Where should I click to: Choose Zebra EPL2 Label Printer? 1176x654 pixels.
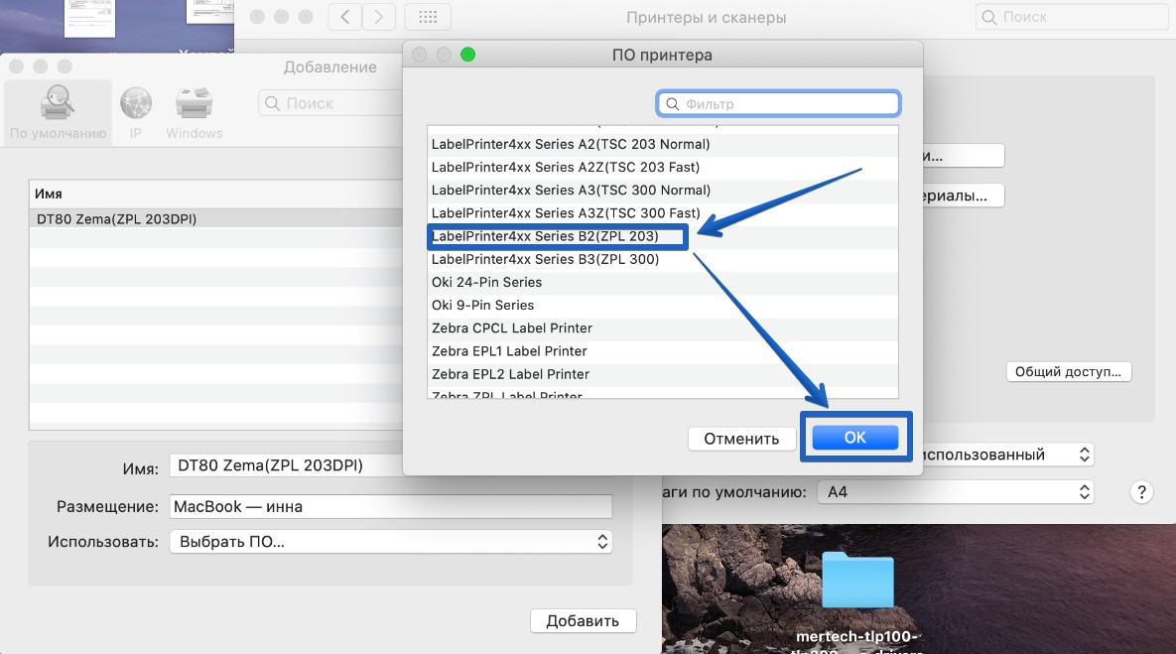point(510,374)
